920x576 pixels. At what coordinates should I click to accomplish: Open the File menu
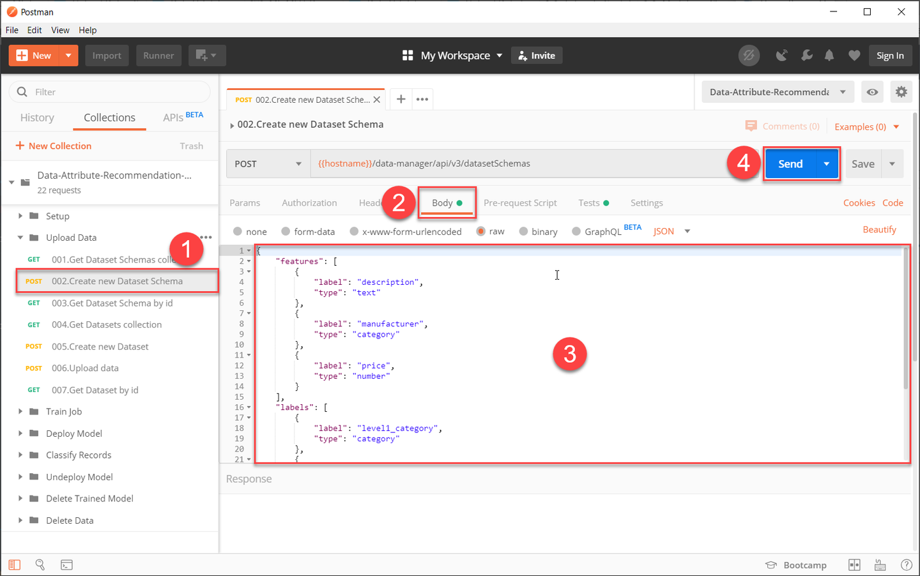12,30
